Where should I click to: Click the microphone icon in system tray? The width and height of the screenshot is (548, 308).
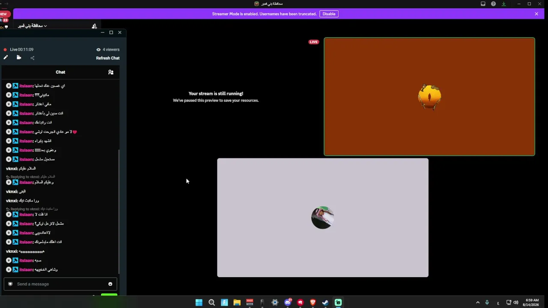pos(487,302)
